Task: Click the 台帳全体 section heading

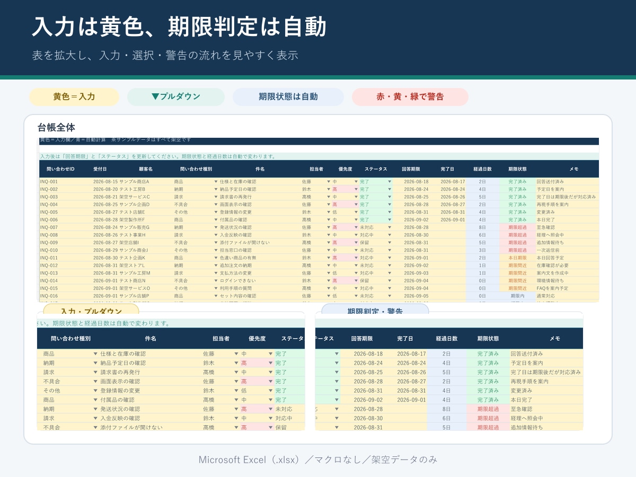Action: point(56,127)
